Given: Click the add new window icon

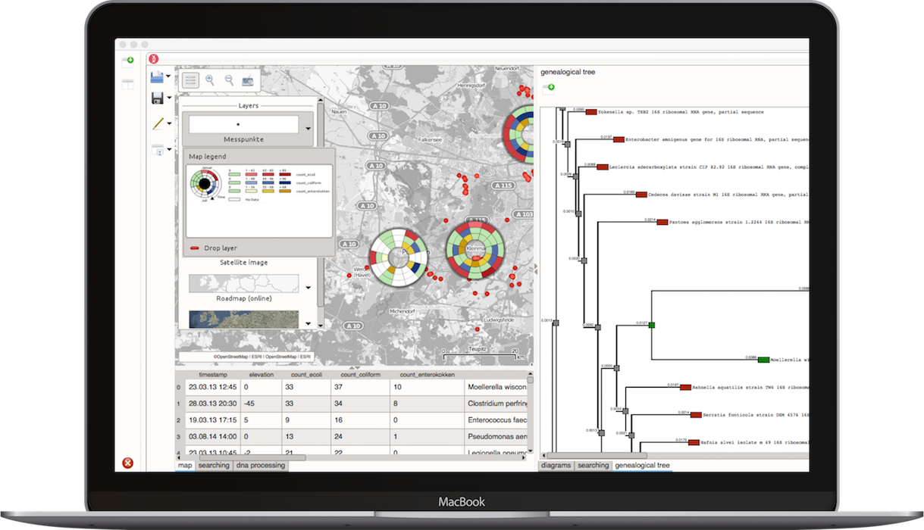Looking at the screenshot, I should click(127, 60).
